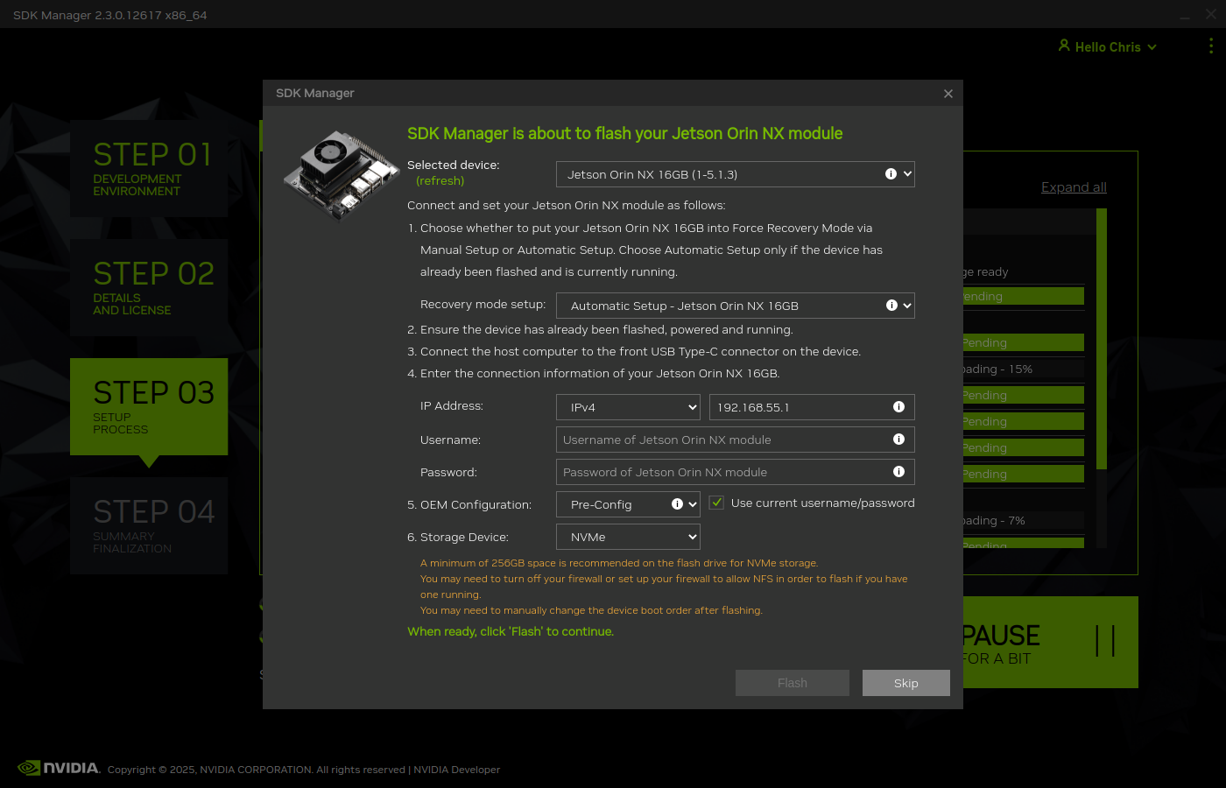Open the IPv4 protocol dropdown
This screenshot has height=788, width=1226.
[628, 407]
